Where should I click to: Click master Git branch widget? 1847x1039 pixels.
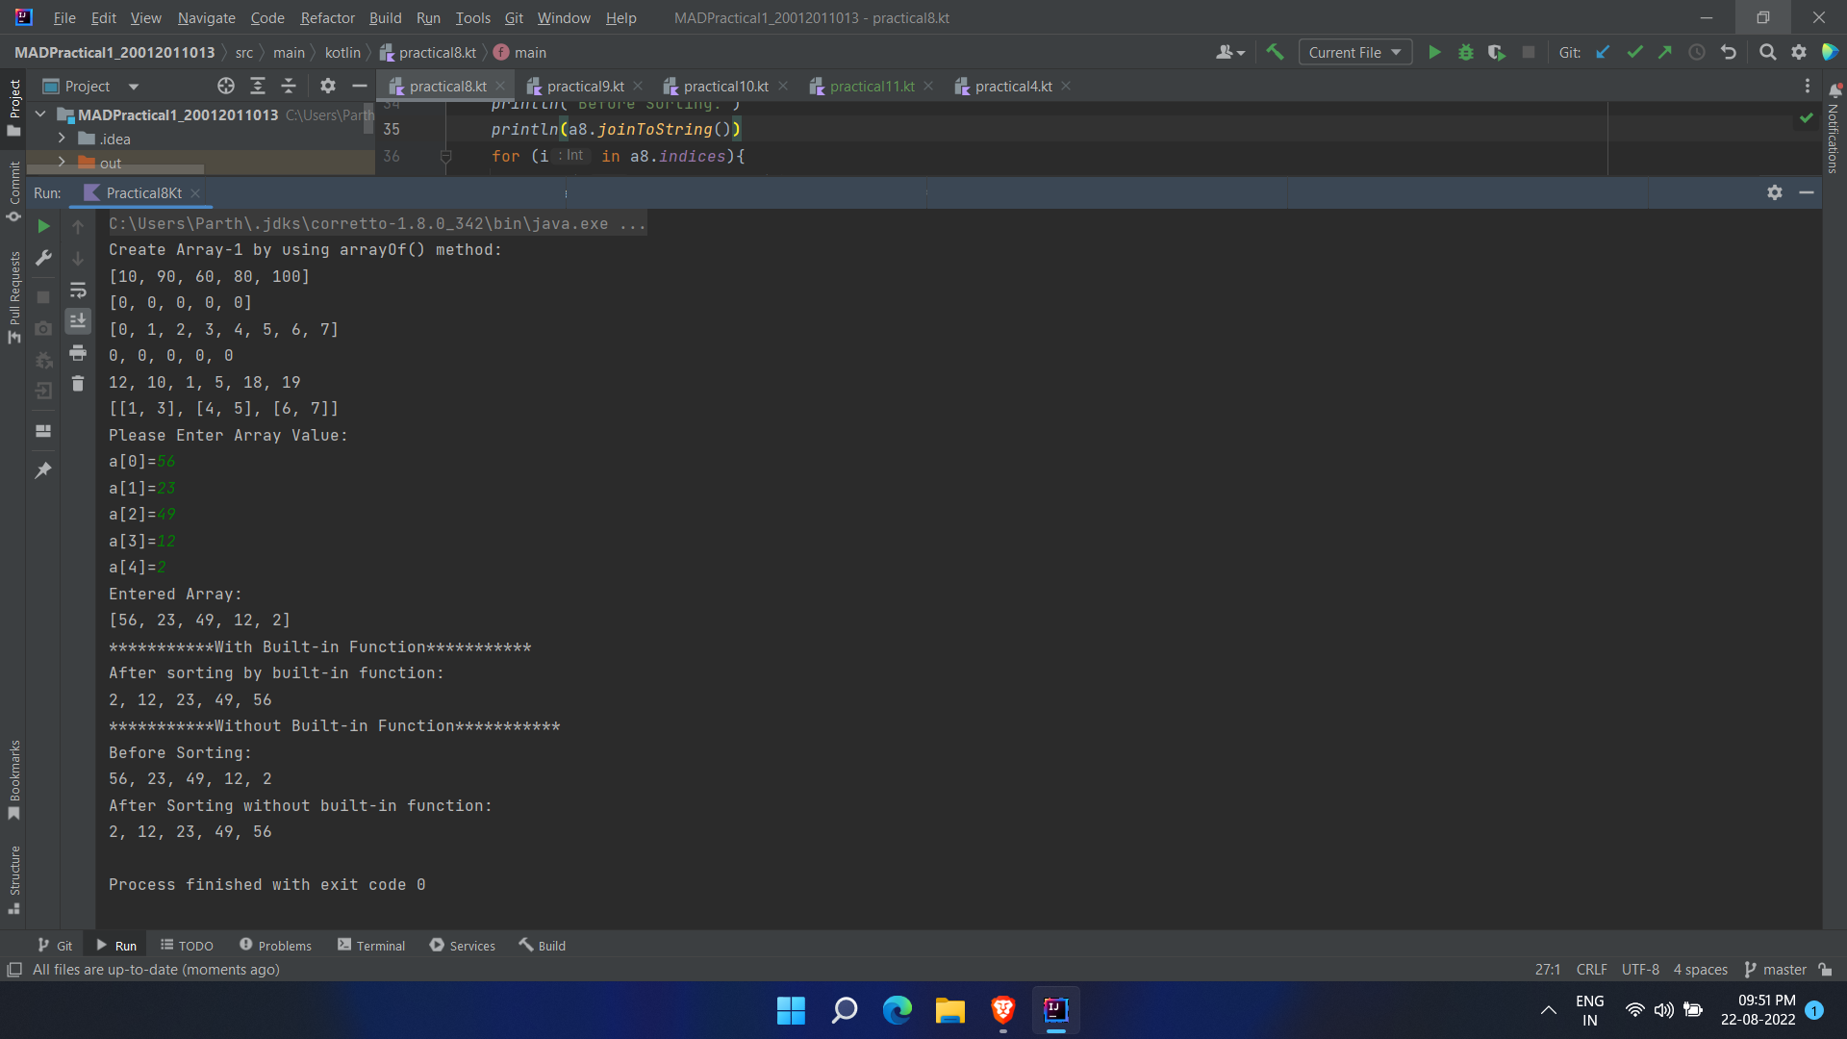1776,970
